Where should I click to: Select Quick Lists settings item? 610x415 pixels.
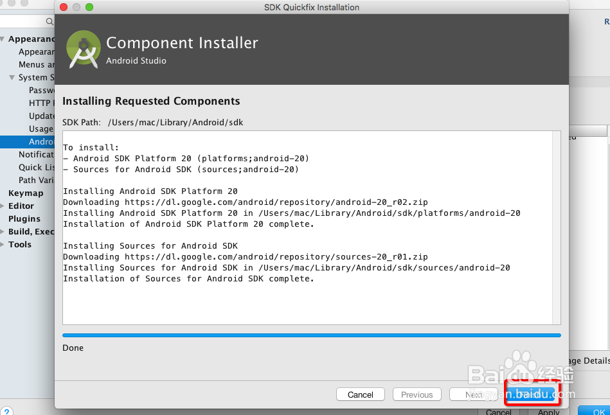tap(36, 167)
